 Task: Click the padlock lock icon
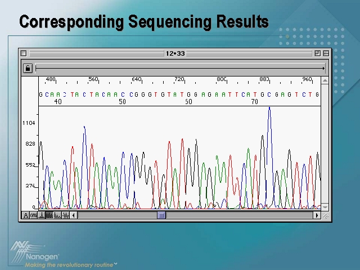[x=28, y=68]
